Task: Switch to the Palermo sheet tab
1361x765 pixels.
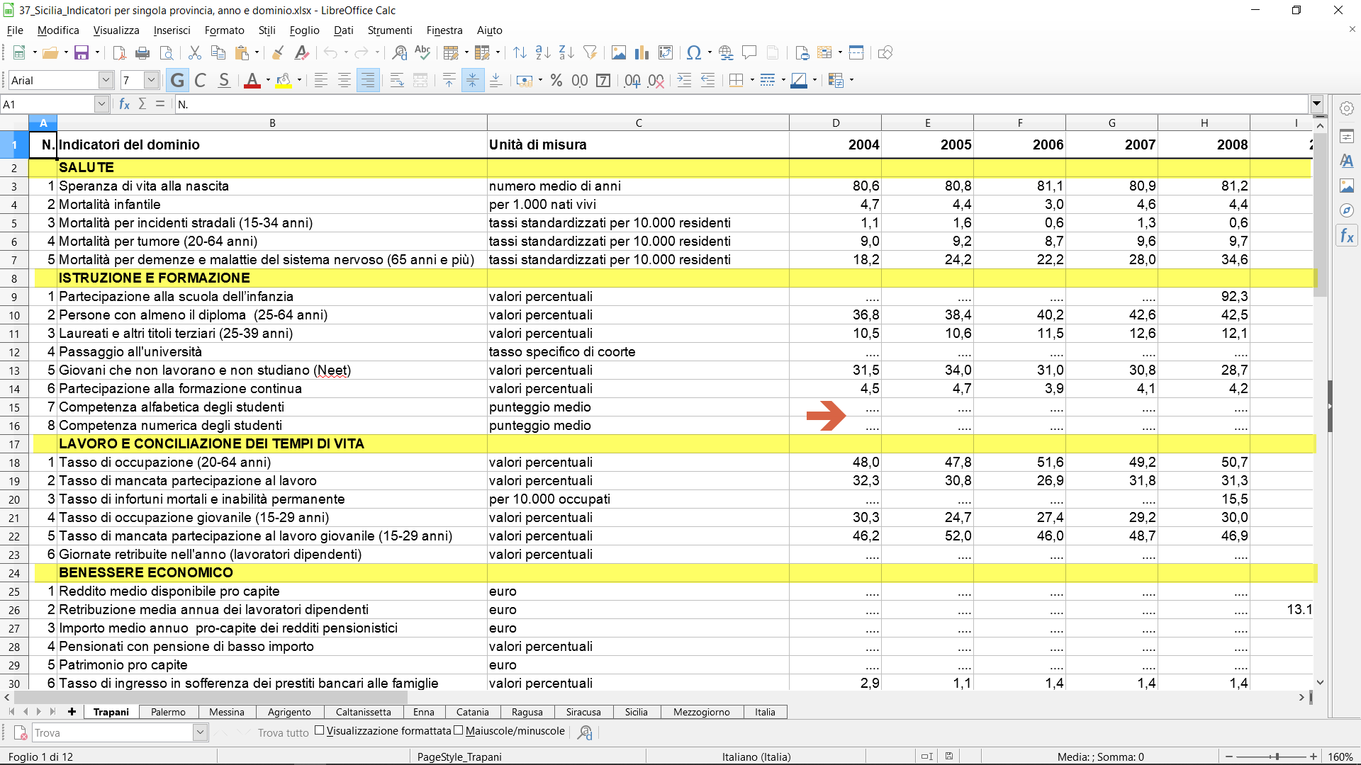Action: pos(168,712)
